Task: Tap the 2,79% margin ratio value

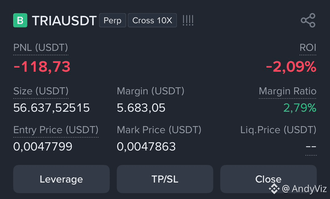Action: tap(300, 108)
